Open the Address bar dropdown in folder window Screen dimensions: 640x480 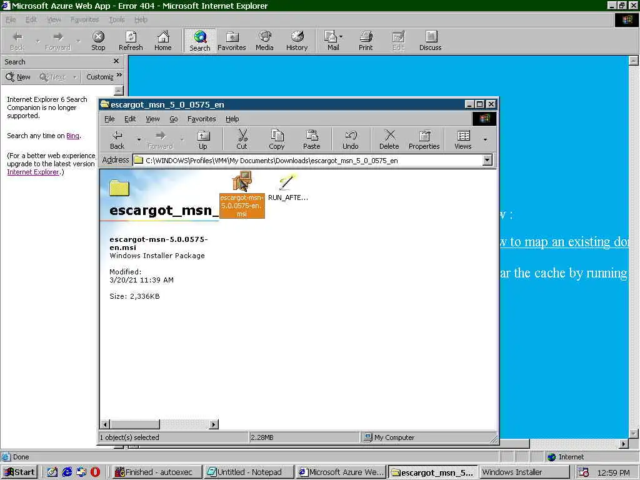(x=487, y=161)
